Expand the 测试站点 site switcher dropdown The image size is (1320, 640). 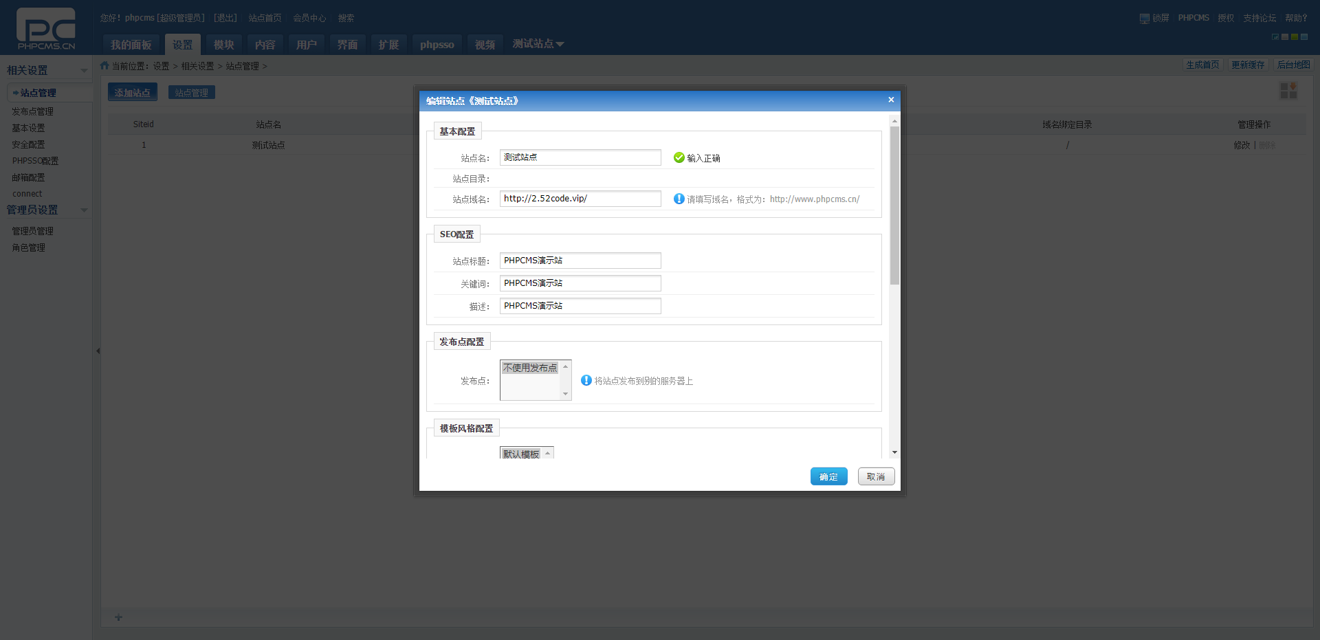(538, 44)
